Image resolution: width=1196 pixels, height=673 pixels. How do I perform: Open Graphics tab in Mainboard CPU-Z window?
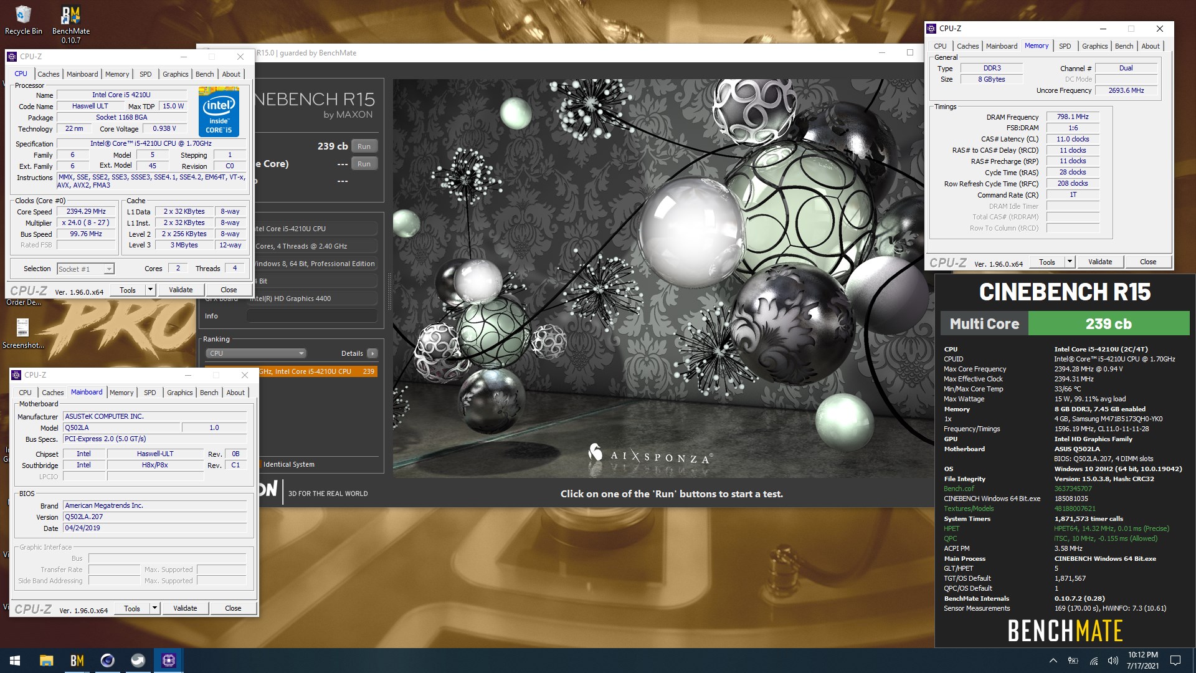180,393
